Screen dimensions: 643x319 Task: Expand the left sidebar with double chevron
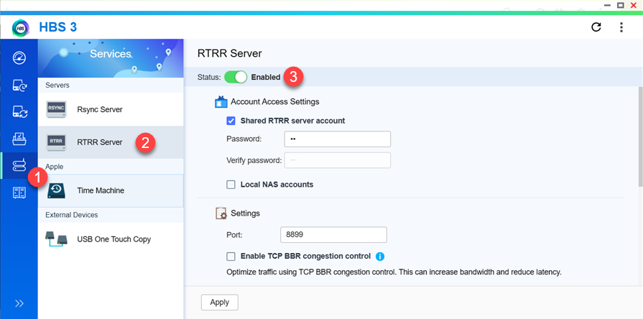(x=19, y=303)
